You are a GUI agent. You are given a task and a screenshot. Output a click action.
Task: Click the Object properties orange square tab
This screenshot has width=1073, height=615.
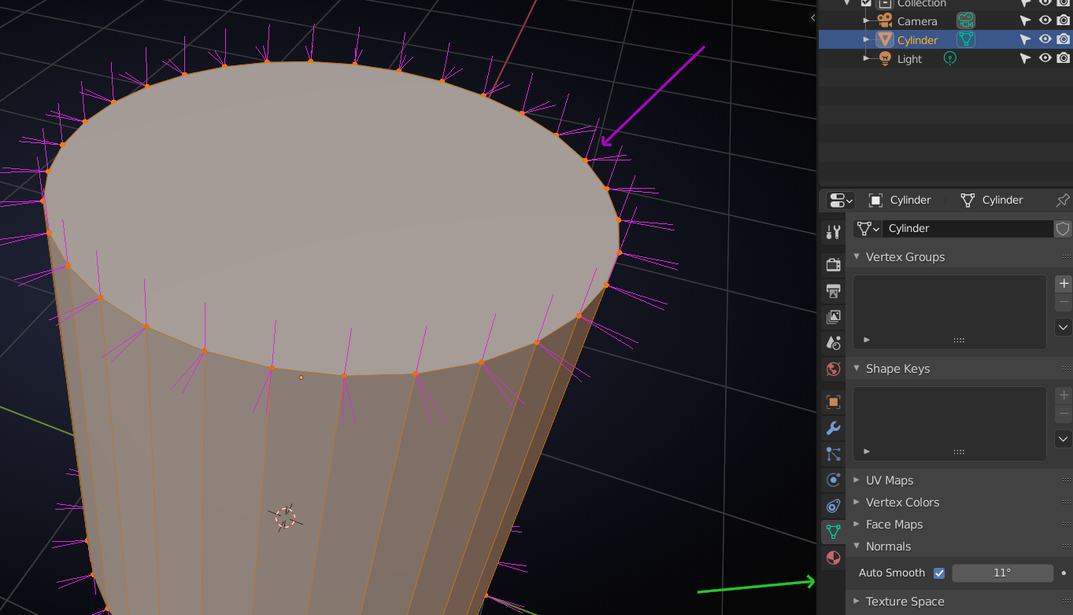(x=833, y=401)
